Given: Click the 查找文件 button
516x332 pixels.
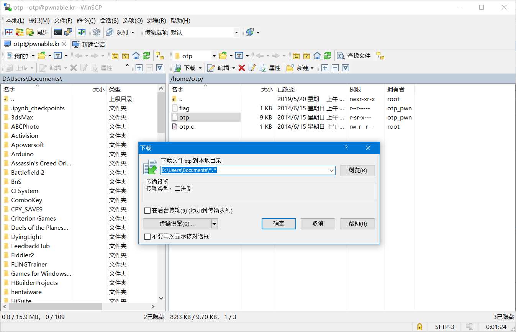Looking at the screenshot, I should tap(354, 56).
